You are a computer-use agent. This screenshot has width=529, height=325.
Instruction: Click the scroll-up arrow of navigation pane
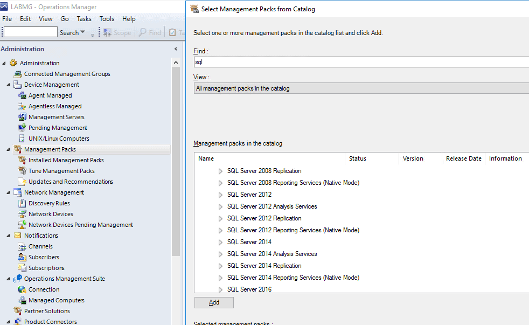click(x=176, y=63)
